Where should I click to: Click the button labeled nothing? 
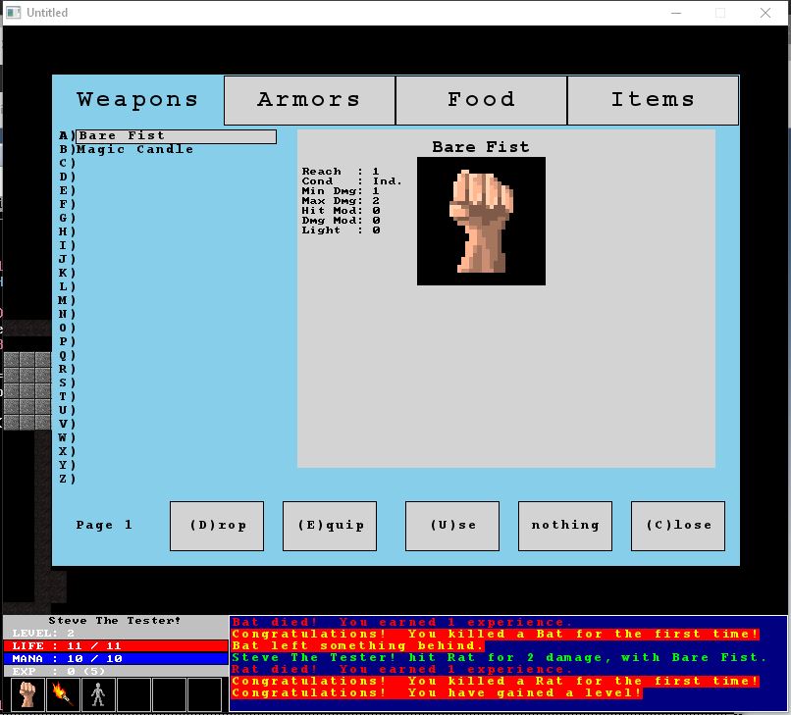point(565,526)
